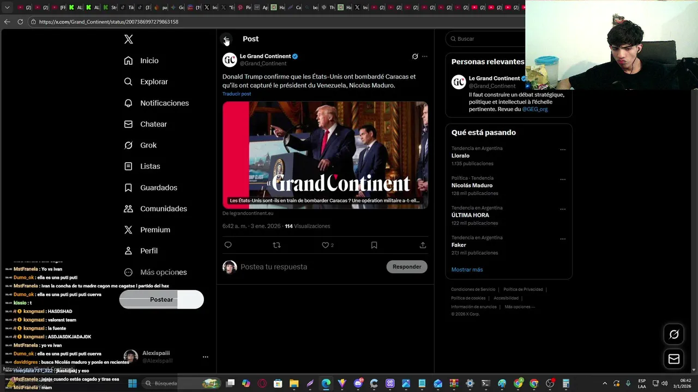Open Perfil

141,251
